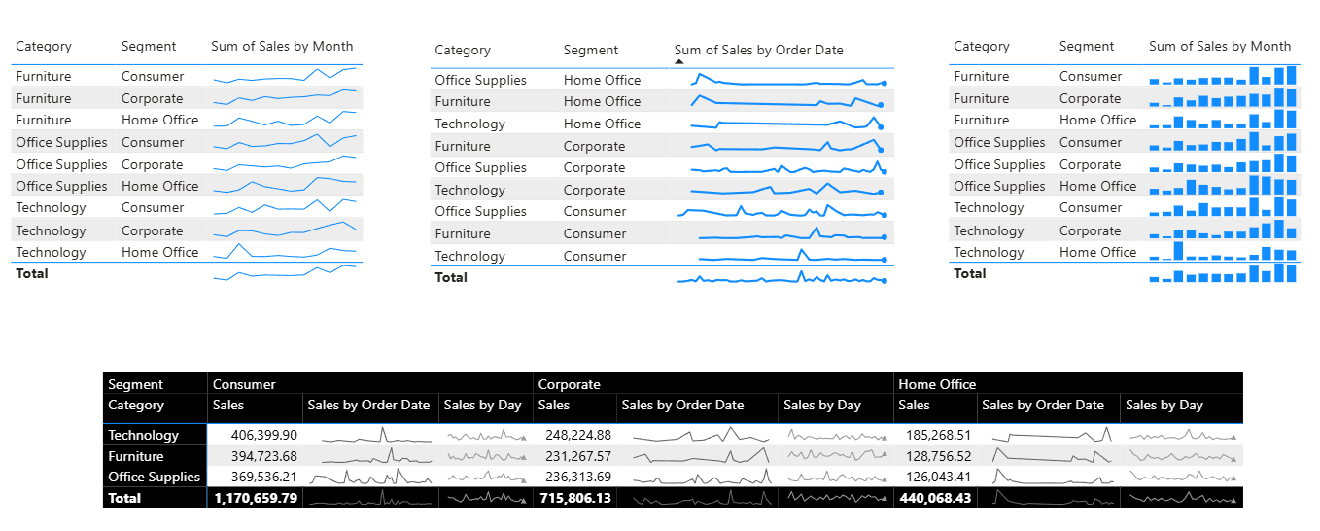
Task: Select the Corporate segment header in the black matrix
Action: [x=569, y=384]
